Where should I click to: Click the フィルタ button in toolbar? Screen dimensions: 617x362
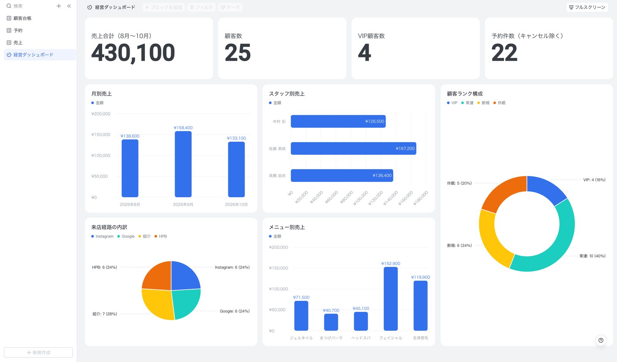tap(201, 7)
